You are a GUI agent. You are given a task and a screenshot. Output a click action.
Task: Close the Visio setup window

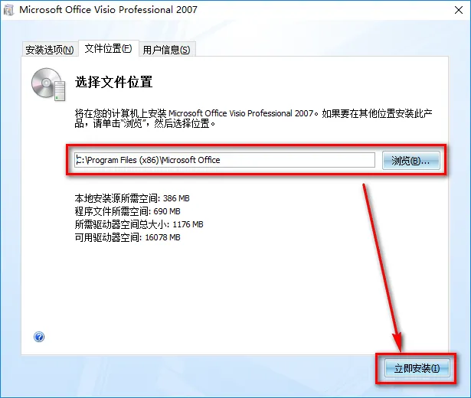tap(459, 10)
